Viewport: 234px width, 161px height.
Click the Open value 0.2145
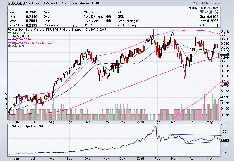coord(31,12)
